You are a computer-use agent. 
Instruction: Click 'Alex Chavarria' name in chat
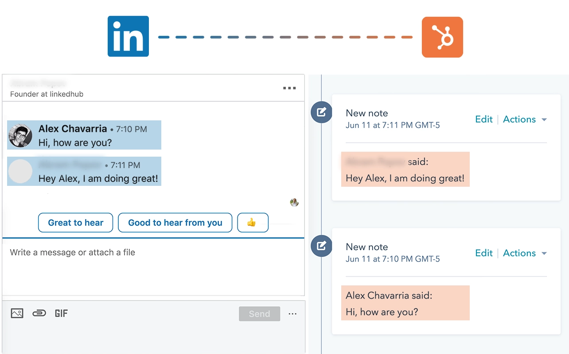[x=73, y=129]
